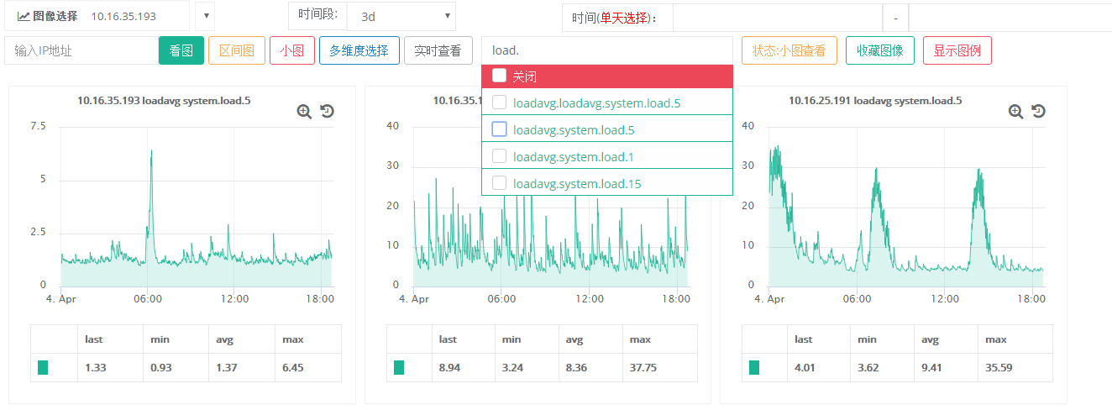Click green legend swatch beside 4.01 row
The height and width of the screenshot is (410, 1112).
(754, 367)
